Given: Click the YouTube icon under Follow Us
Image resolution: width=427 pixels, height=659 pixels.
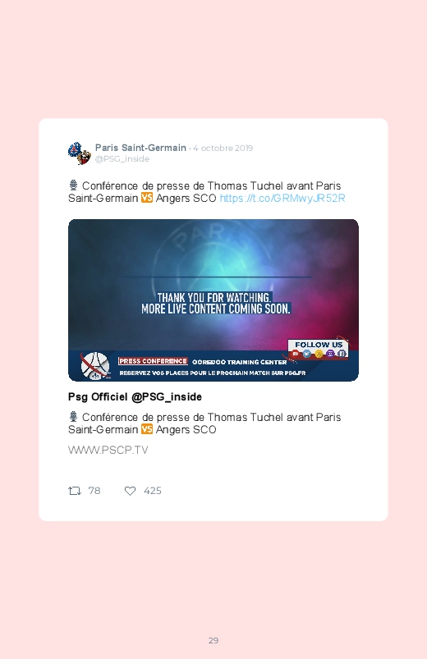Looking at the screenshot, I should [x=296, y=354].
